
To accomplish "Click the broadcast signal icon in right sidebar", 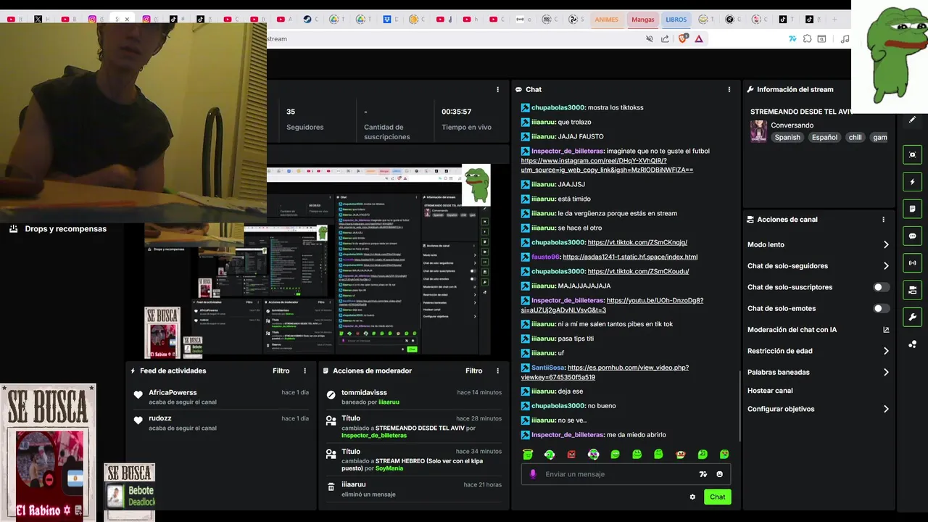I will (x=912, y=262).
